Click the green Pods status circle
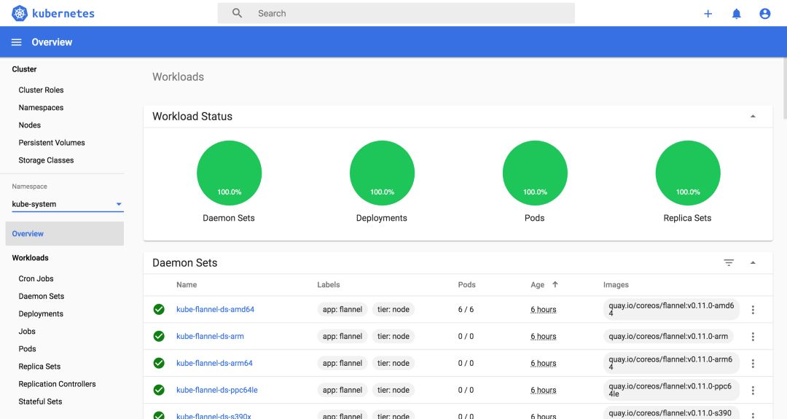 535,173
